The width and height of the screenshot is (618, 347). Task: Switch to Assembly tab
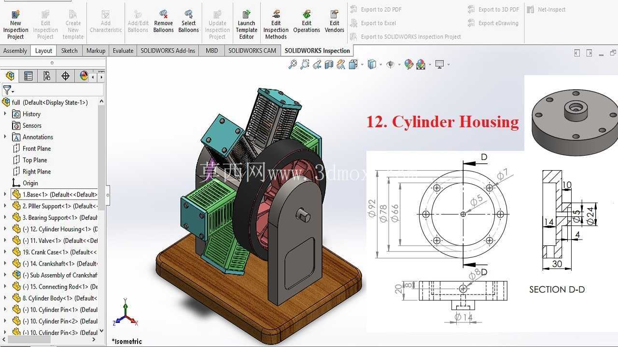pos(15,51)
